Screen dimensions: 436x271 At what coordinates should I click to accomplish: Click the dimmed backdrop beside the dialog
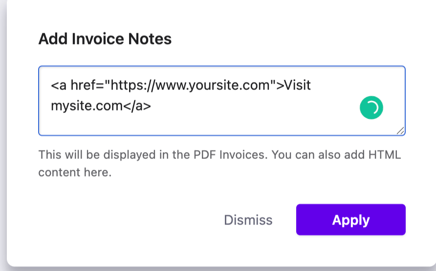pos(3,135)
